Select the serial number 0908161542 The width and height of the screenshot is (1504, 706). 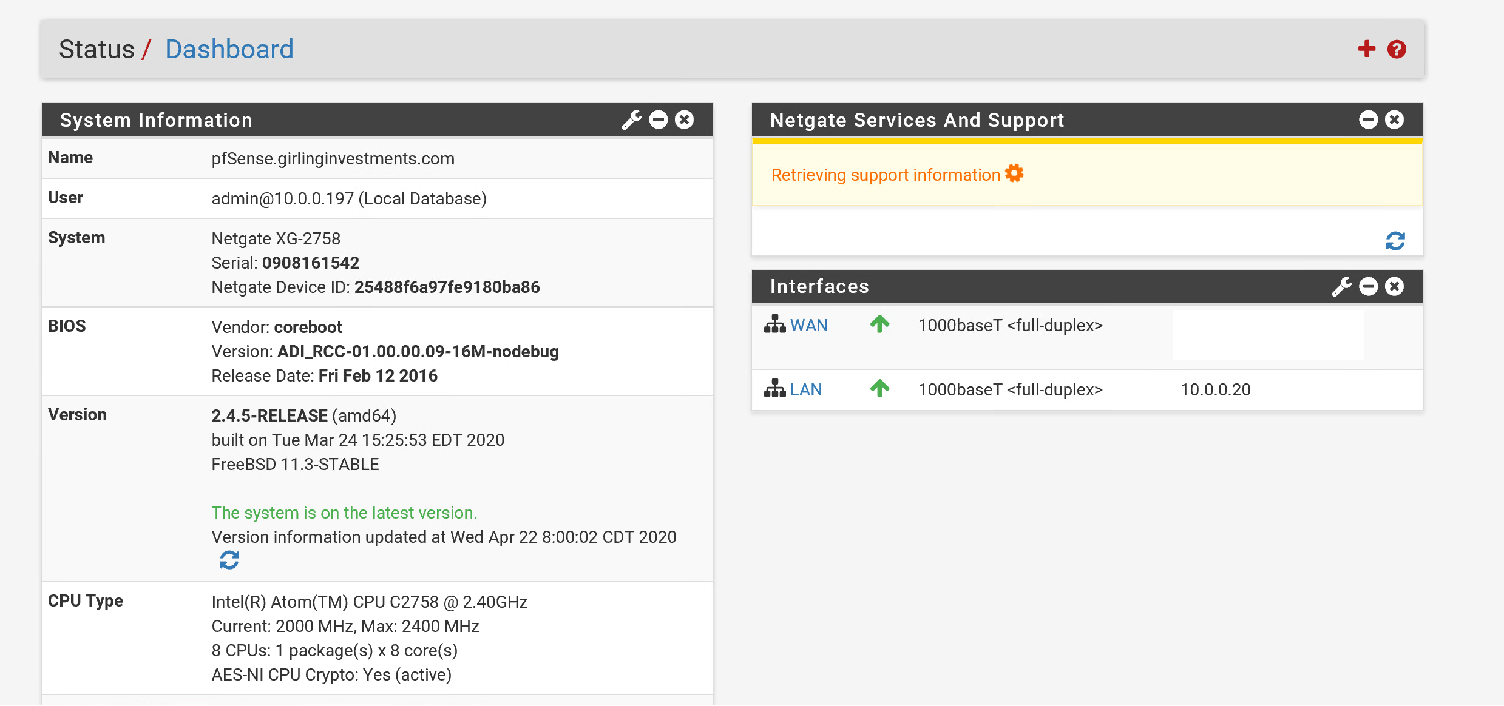point(311,263)
